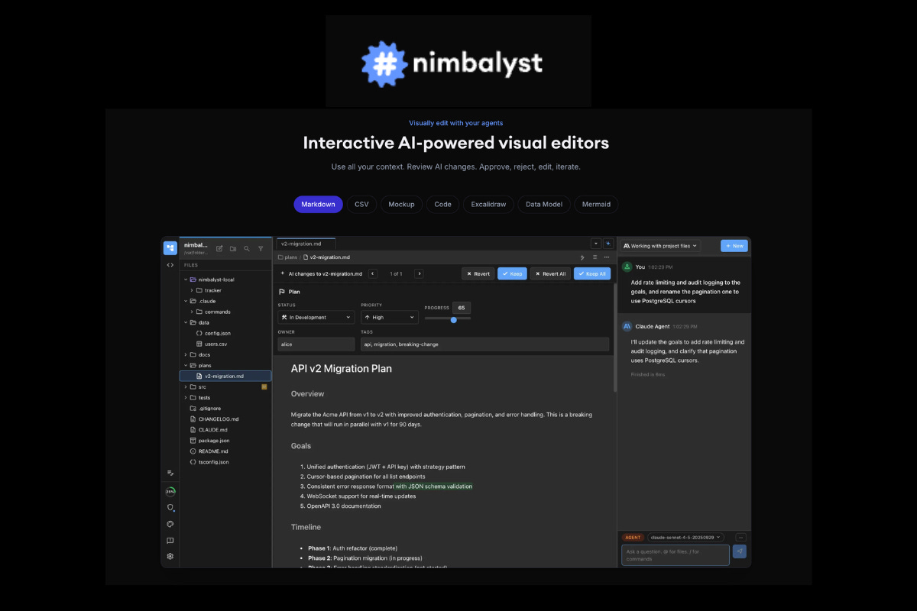
Task: Click the Owner field containing alice
Action: 316,344
